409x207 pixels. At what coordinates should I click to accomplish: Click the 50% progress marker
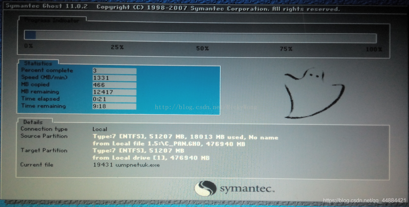pos(202,49)
